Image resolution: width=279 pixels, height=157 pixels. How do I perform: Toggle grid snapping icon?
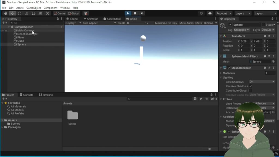86,13
